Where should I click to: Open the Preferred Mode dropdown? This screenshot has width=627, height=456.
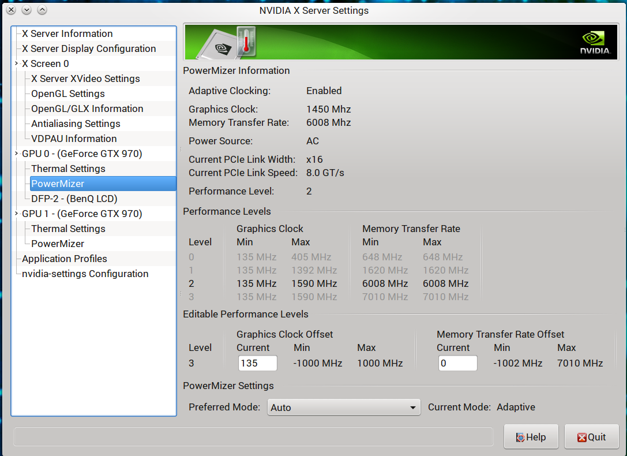click(343, 407)
